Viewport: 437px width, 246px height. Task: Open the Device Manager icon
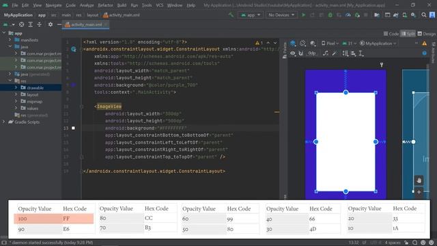coord(405,15)
